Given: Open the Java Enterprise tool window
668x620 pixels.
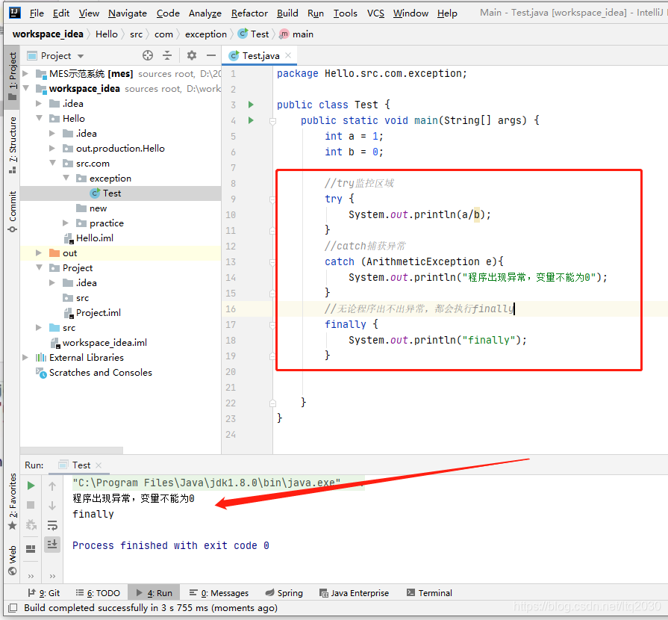Looking at the screenshot, I should (354, 592).
